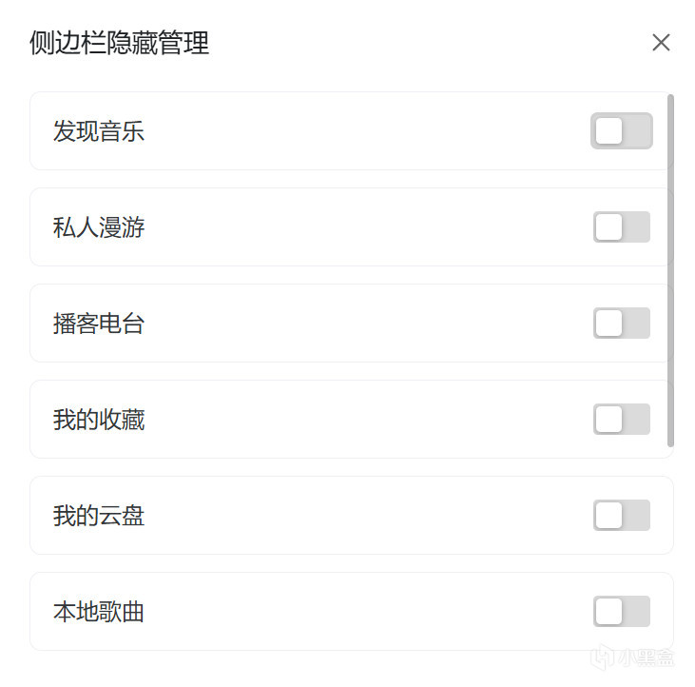Click the 我的云盘 label text
The image size is (695, 687).
pyautogui.click(x=99, y=516)
